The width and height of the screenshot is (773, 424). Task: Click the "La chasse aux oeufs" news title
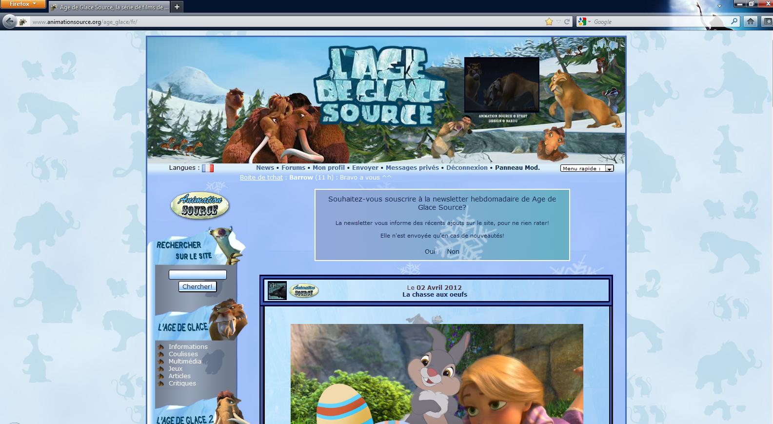coord(435,295)
